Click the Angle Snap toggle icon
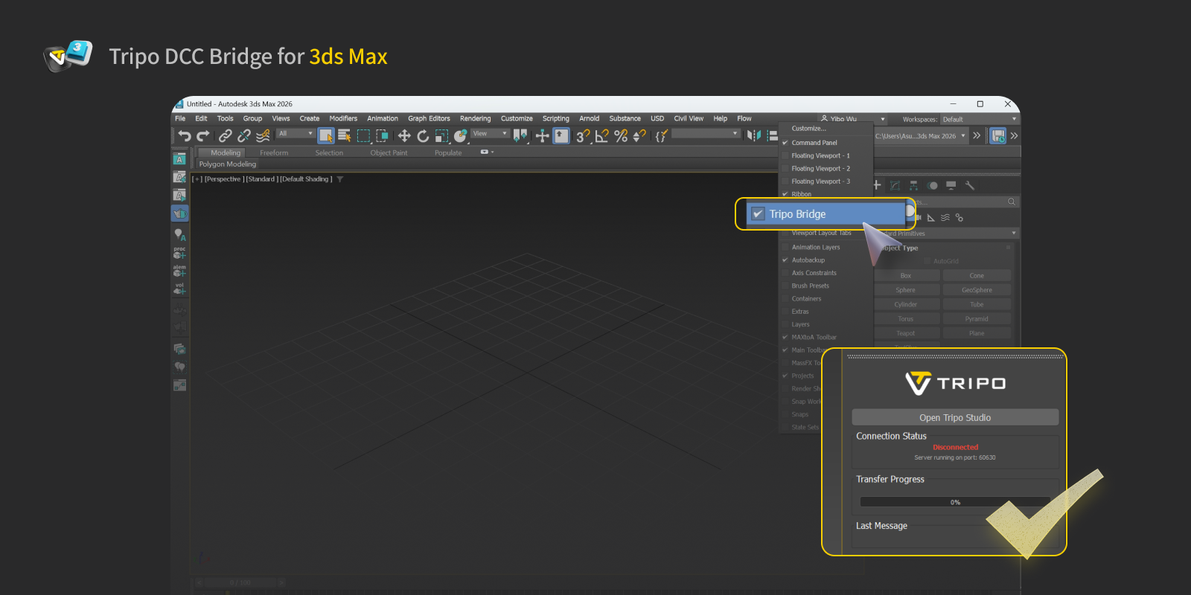 point(602,135)
